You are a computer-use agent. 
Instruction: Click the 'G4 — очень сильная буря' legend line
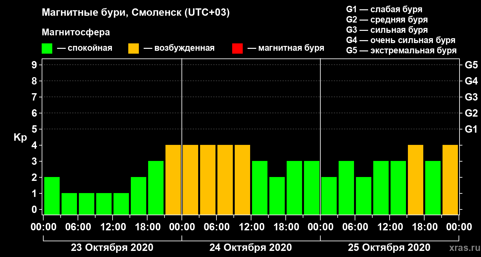(x=401, y=40)
